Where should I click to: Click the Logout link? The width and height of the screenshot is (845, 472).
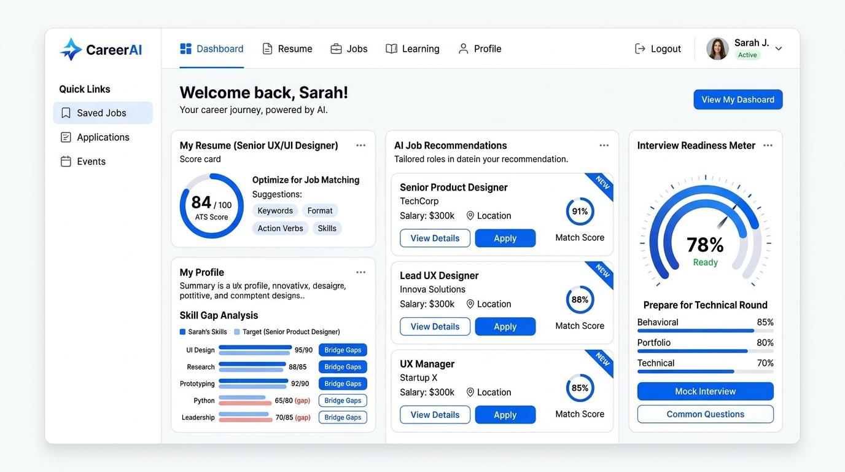point(658,49)
